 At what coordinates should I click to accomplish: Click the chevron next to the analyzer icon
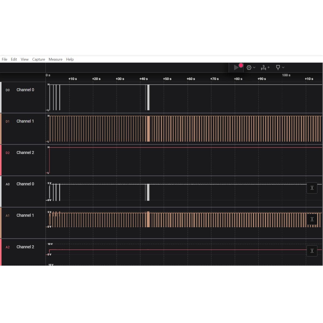click(254, 68)
